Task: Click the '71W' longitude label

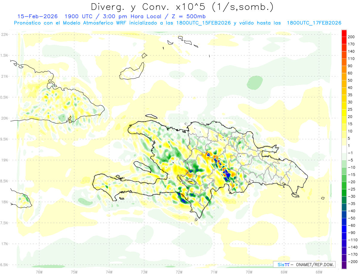Action: 214,272
